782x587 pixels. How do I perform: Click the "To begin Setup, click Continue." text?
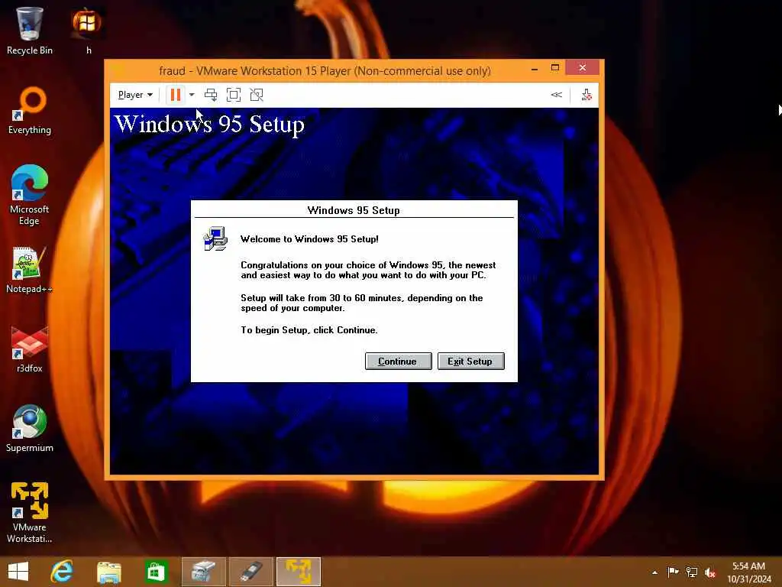[309, 330]
